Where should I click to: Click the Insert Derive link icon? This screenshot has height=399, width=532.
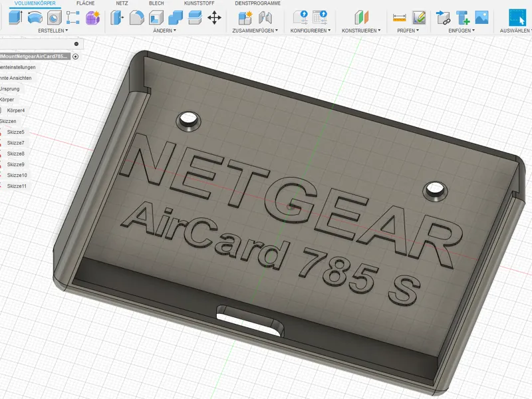pos(443,17)
